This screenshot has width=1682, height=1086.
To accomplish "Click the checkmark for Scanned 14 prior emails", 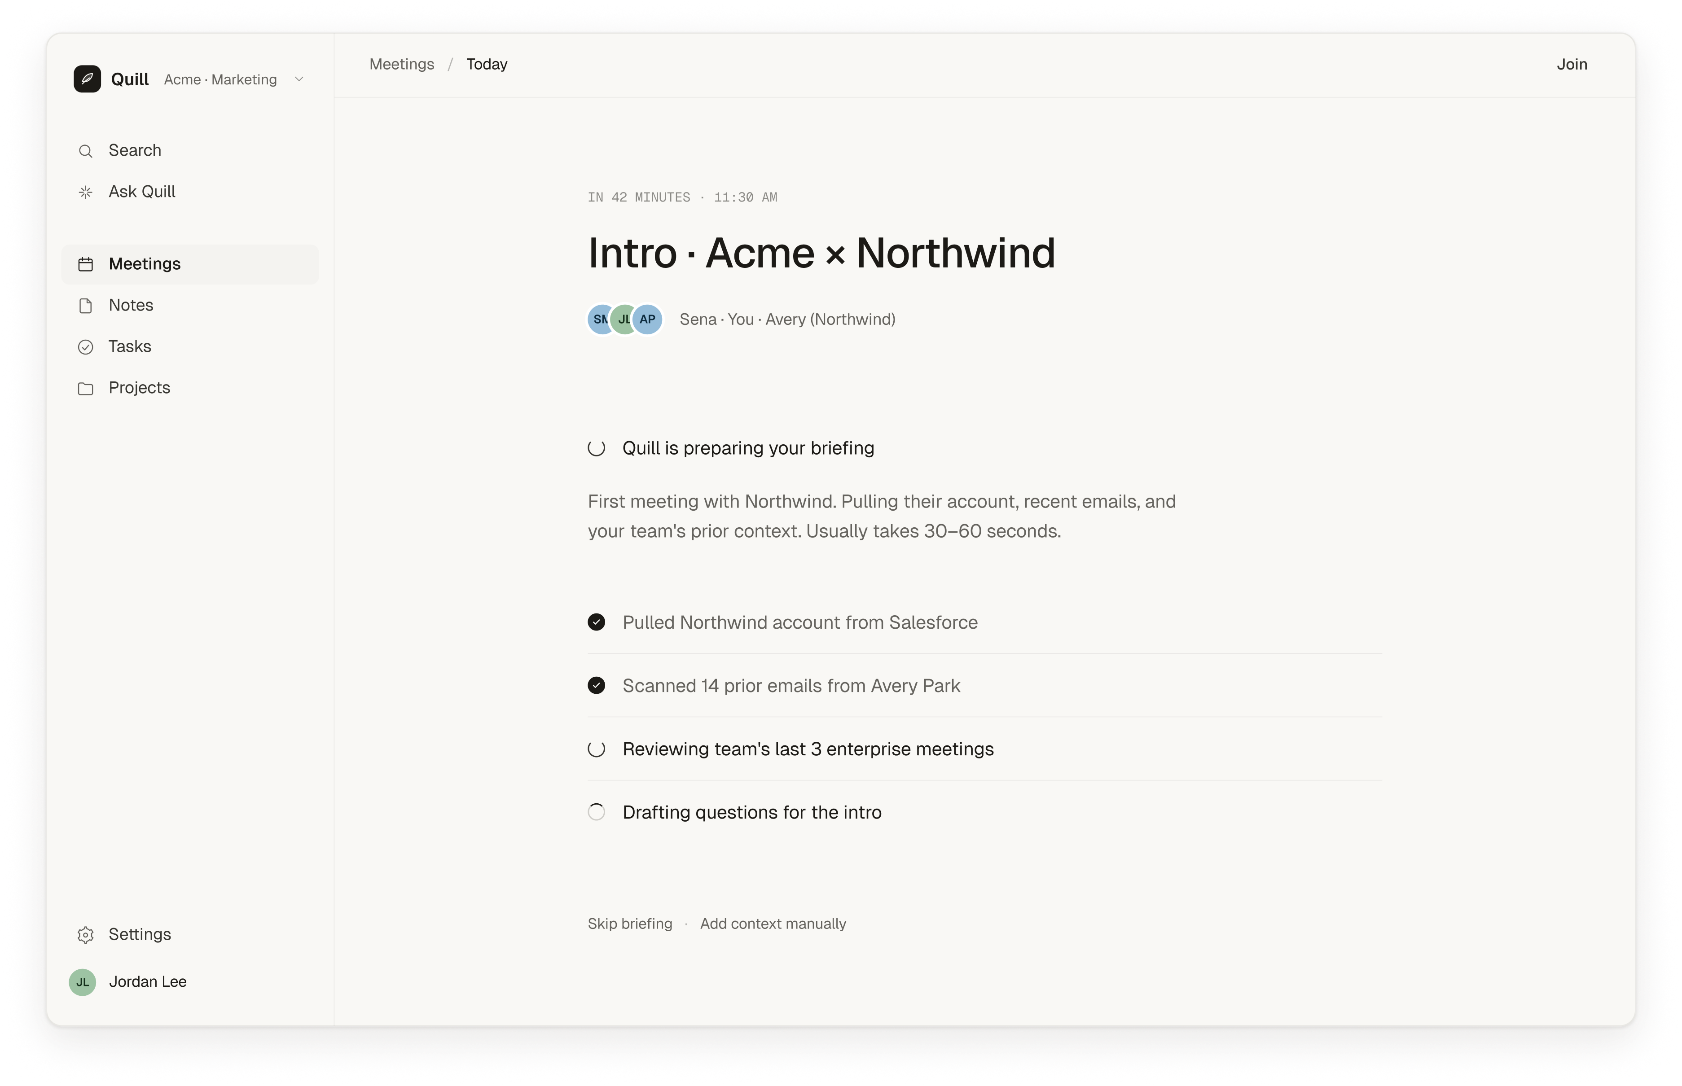I will [x=597, y=685].
